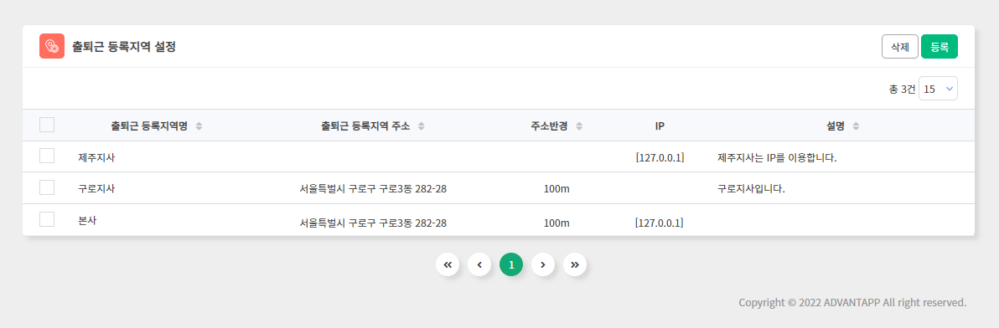The width and height of the screenshot is (999, 328).
Task: Sort by 출퇴근 등록지역 주소 sort icon
Action: tap(421, 126)
